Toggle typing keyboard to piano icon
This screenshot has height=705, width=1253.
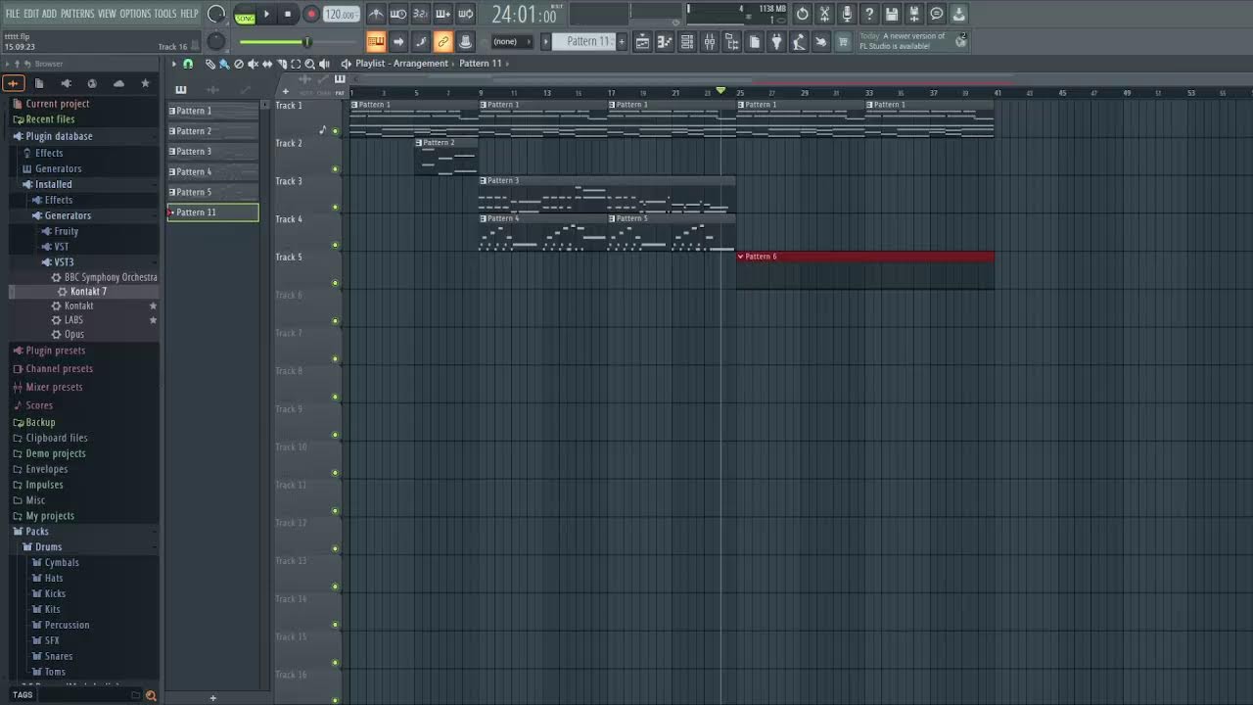(x=376, y=41)
